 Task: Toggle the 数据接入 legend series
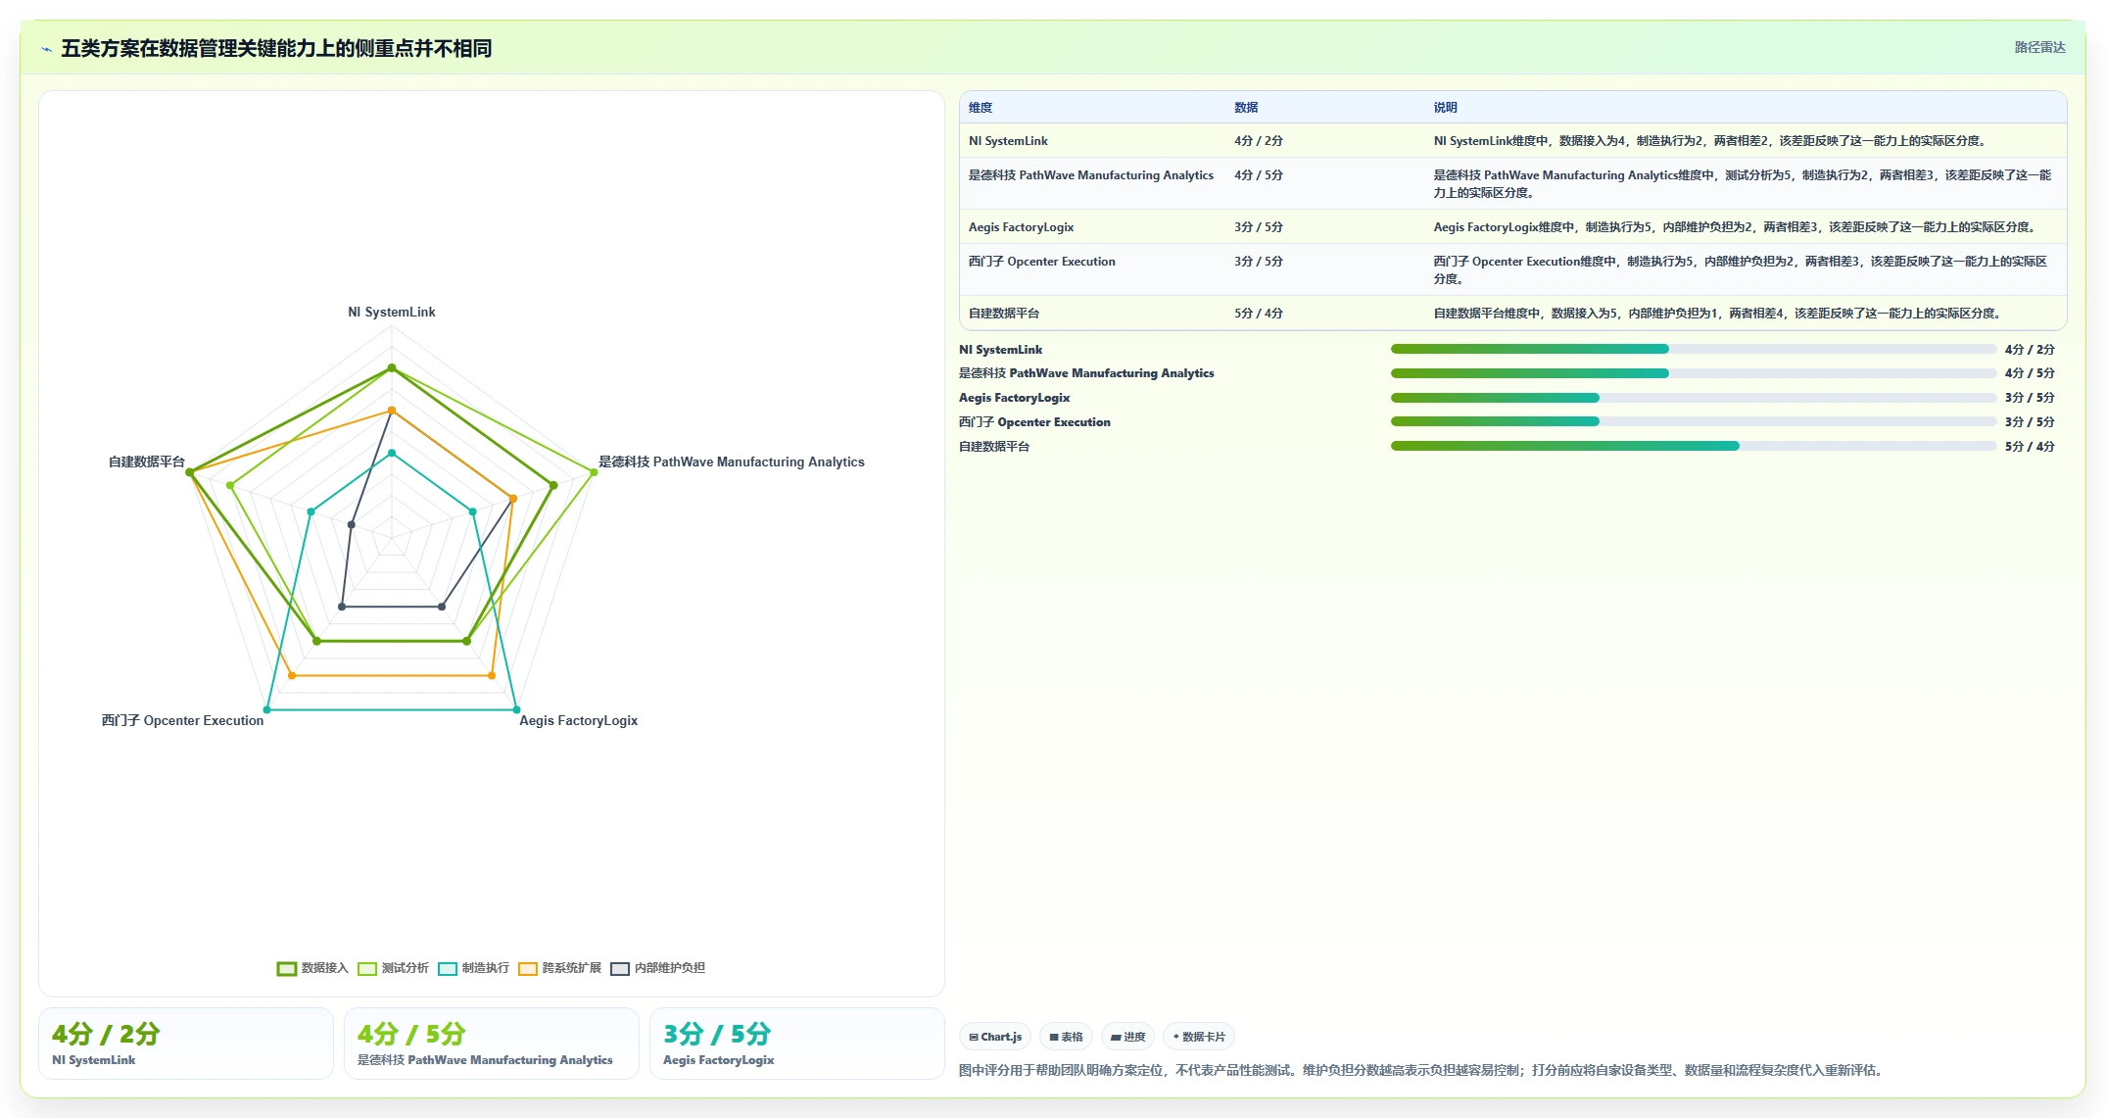coord(312,968)
